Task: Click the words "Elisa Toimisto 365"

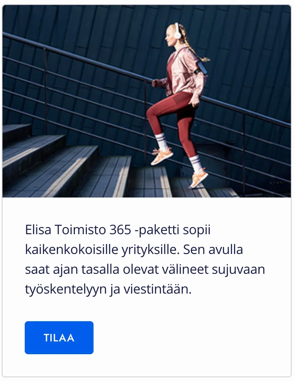Action: [x=78, y=230]
